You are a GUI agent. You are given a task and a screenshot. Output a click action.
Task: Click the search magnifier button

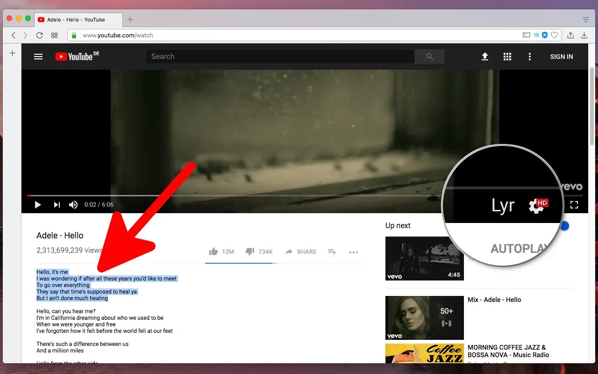(429, 57)
